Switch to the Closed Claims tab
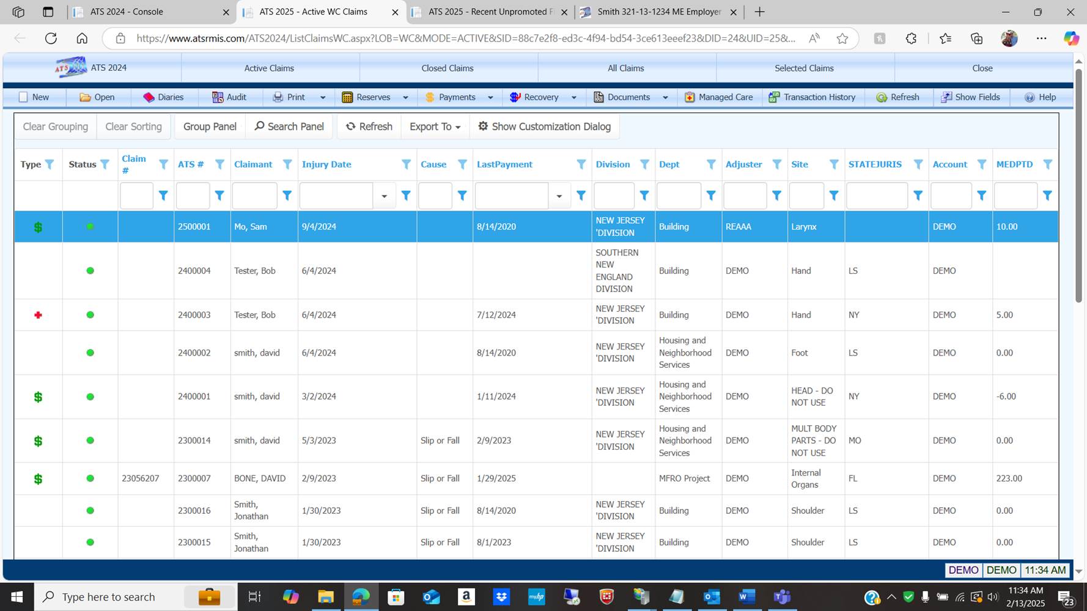 447,68
